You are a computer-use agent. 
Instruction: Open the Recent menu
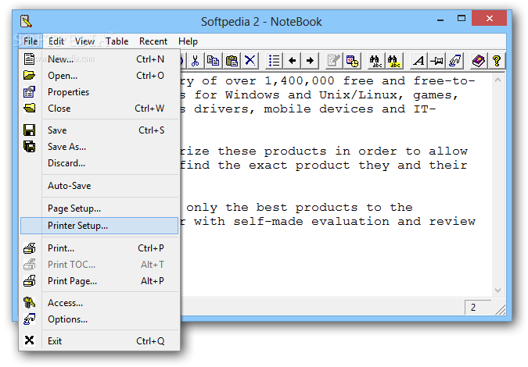coord(153,41)
